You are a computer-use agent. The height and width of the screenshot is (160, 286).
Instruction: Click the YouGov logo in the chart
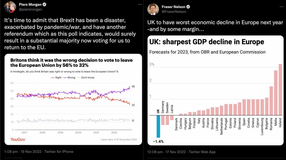(18, 139)
